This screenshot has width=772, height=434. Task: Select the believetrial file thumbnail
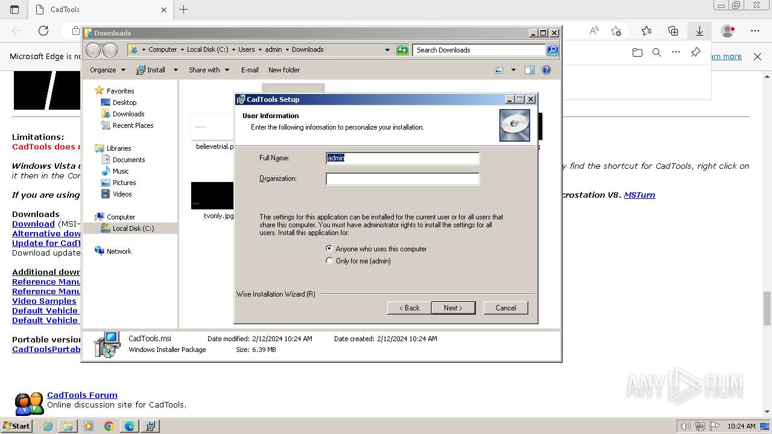coord(212,127)
